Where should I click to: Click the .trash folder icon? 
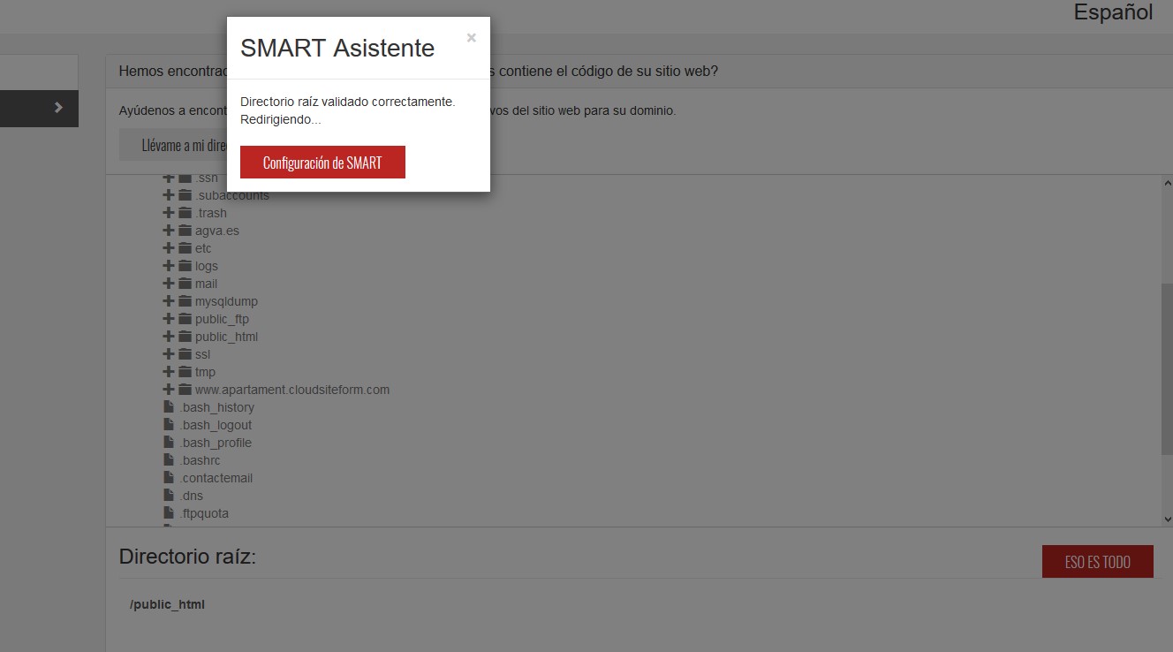[185, 213]
